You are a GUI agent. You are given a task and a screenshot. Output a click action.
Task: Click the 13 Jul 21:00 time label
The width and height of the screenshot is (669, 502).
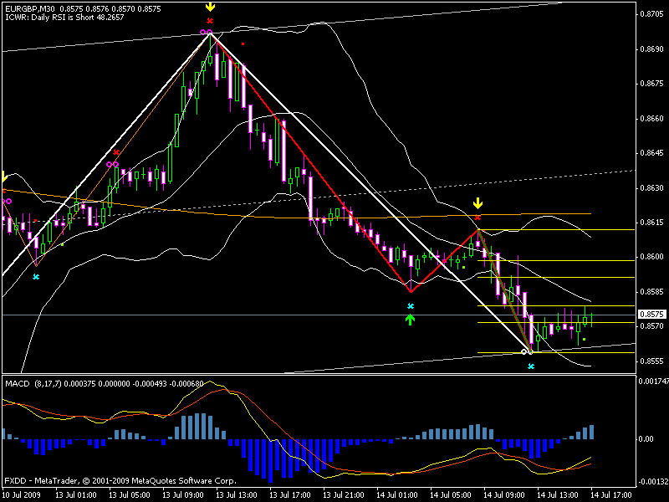click(x=344, y=495)
